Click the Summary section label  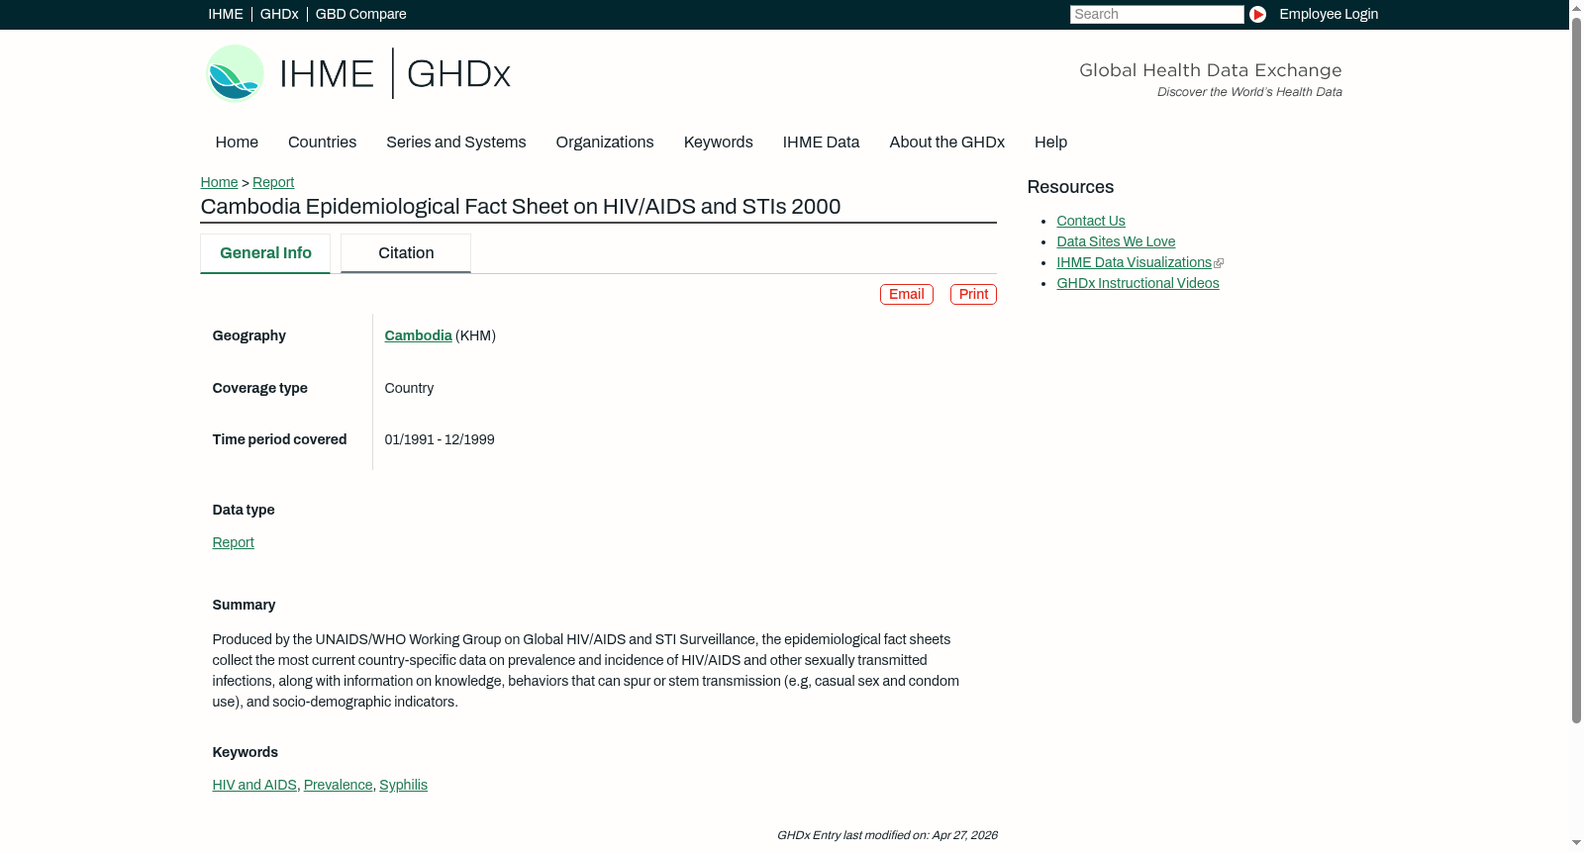(x=244, y=606)
